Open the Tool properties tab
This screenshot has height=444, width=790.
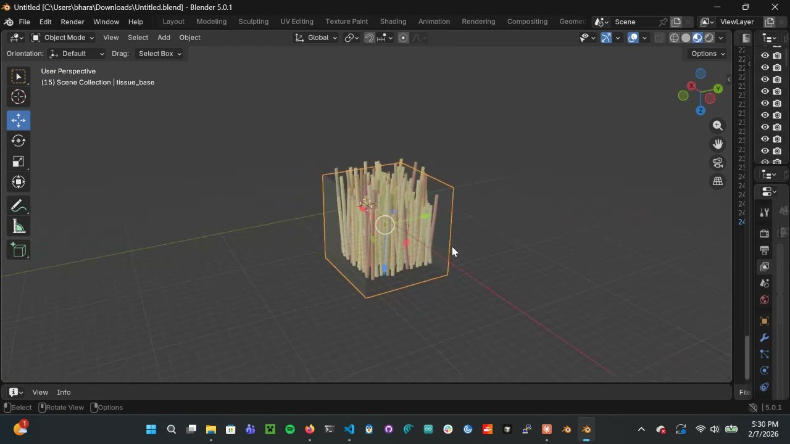pyautogui.click(x=765, y=212)
